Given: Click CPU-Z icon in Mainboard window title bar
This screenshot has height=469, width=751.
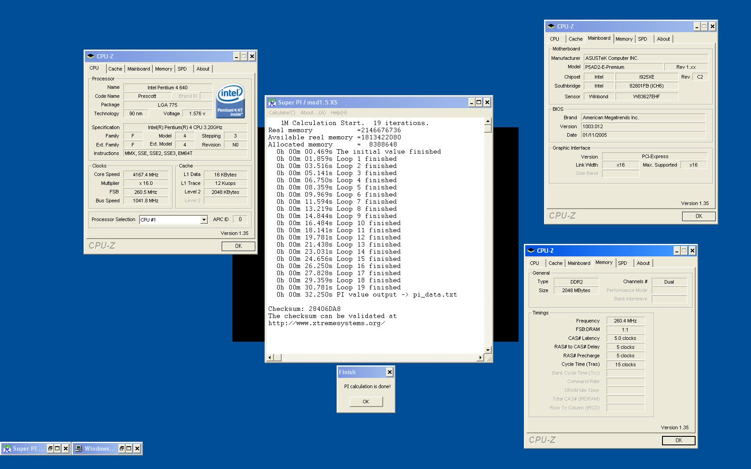Looking at the screenshot, I should 551,26.
